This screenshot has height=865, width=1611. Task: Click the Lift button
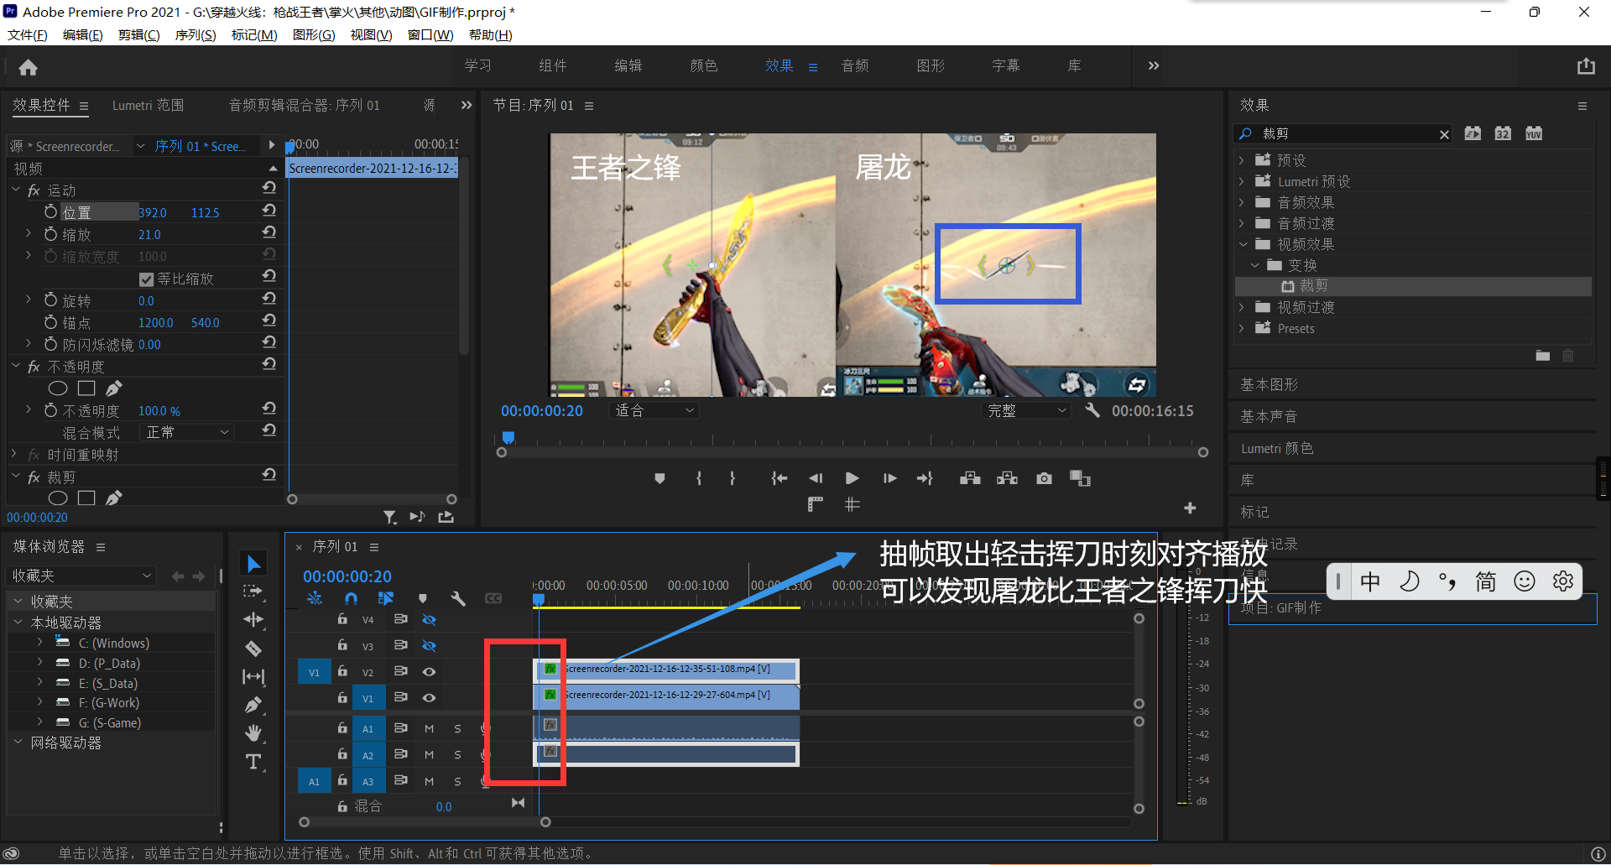(x=970, y=478)
